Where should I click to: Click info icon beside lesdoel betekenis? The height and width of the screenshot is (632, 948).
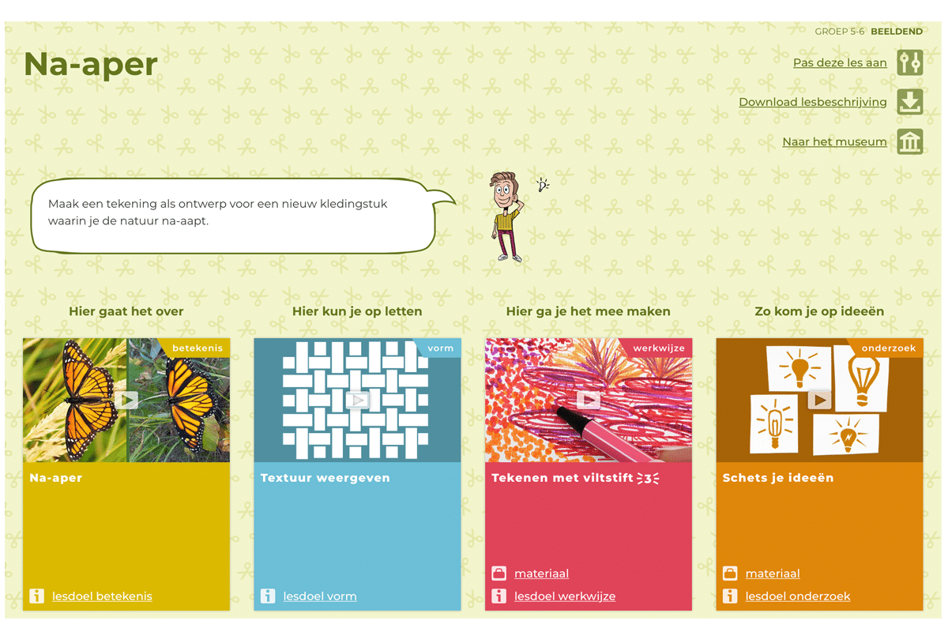point(36,596)
